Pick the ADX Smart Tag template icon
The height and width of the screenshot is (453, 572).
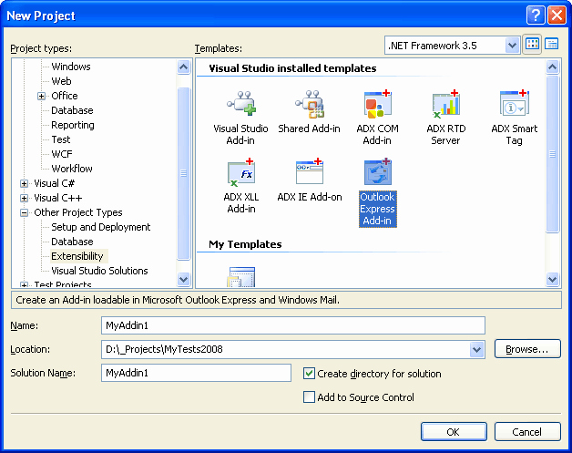[x=515, y=105]
